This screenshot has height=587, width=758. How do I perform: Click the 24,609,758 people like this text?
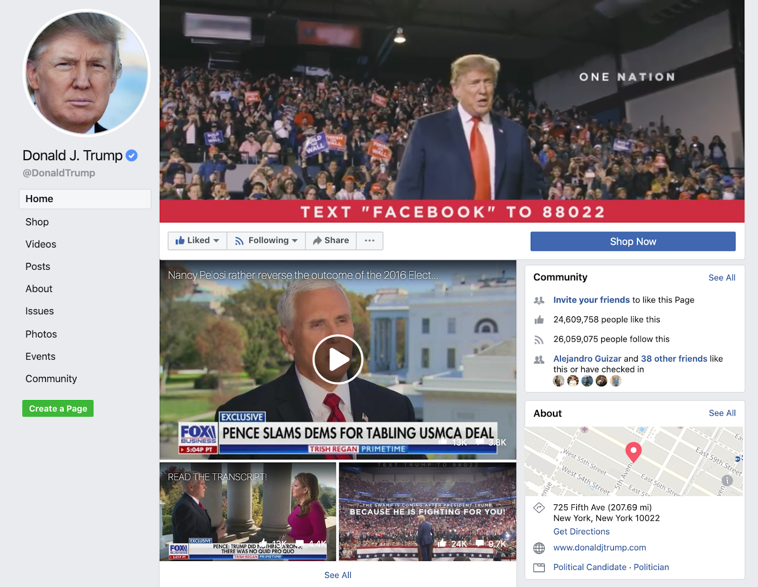point(606,320)
